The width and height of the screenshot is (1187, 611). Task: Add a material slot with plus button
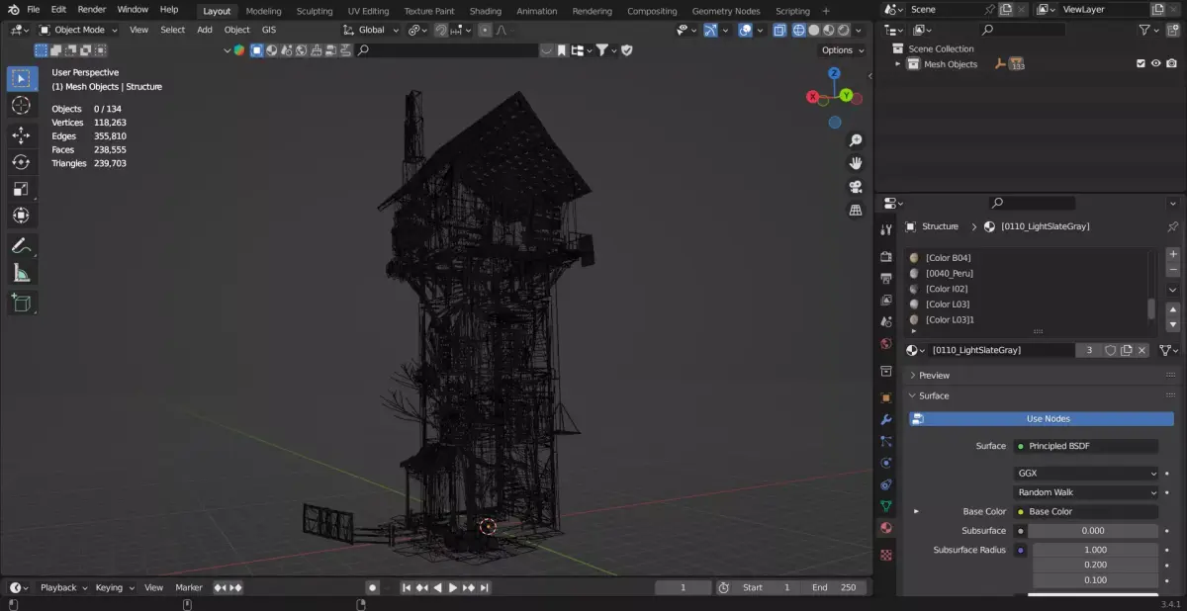(1173, 255)
